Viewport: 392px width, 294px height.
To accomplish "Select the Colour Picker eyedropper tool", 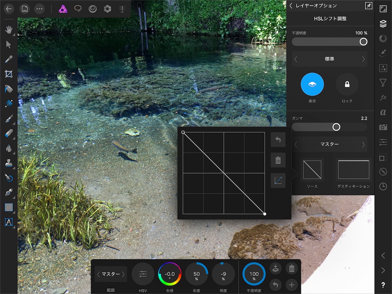I will [9, 59].
